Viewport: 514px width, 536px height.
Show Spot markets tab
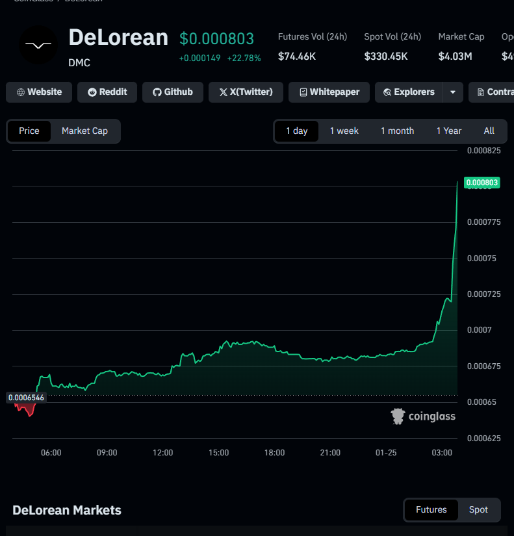(x=478, y=509)
